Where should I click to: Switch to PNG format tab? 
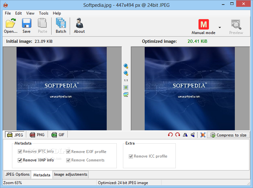coord(37,135)
